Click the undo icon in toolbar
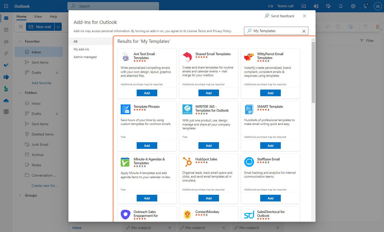 pos(365,27)
